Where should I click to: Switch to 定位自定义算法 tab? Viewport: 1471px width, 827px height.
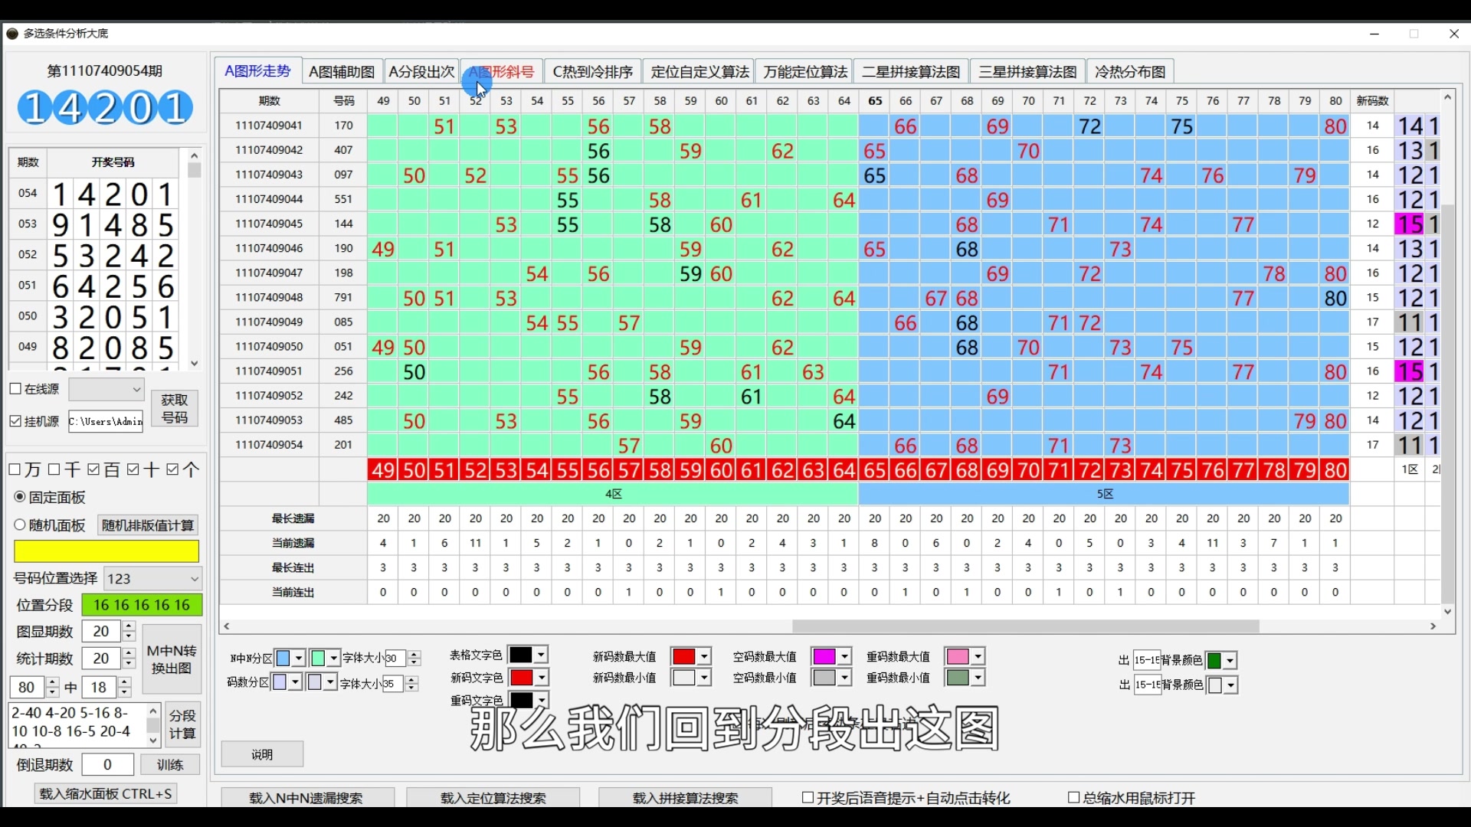pyautogui.click(x=699, y=72)
